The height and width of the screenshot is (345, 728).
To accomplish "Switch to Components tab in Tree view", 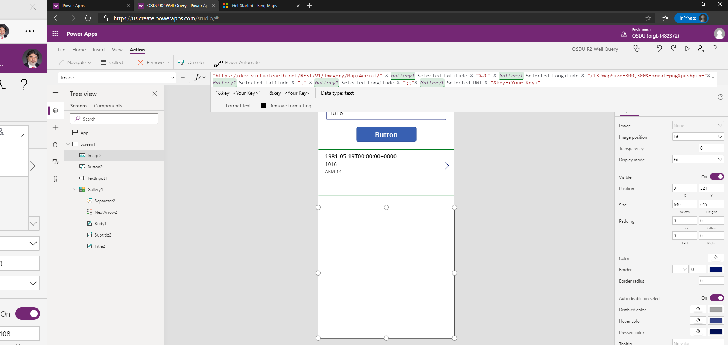I will 108,106.
